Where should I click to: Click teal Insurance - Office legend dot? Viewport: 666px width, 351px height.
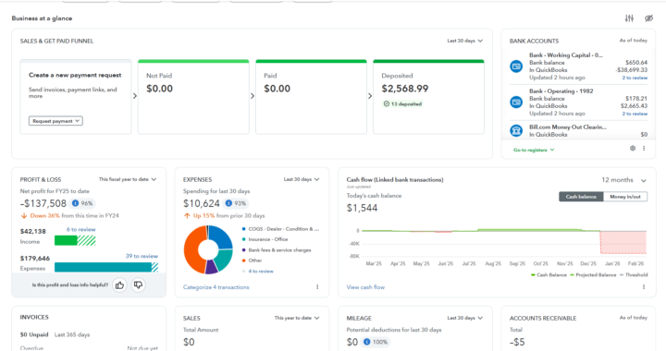pyautogui.click(x=243, y=239)
